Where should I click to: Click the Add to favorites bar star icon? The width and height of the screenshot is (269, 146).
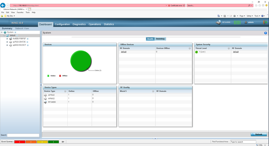(2, 16)
